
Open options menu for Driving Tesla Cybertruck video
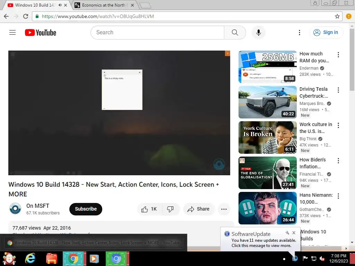click(x=338, y=90)
